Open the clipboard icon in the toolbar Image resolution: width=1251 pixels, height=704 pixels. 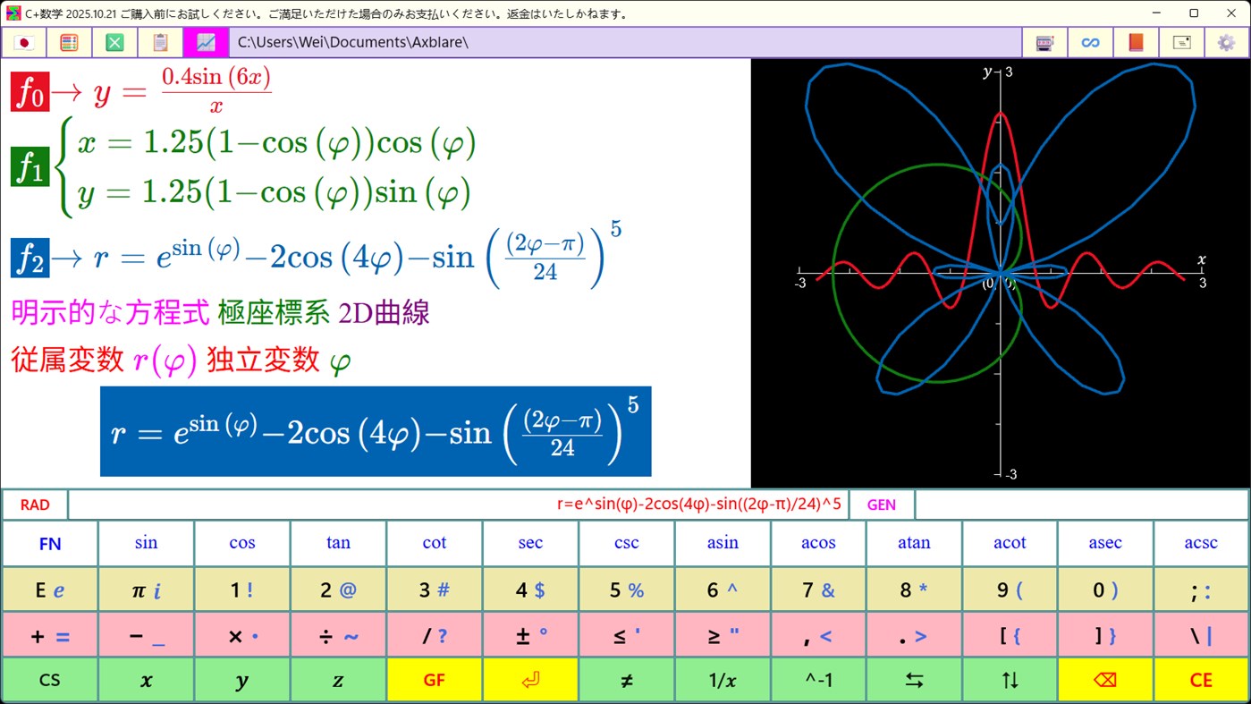pyautogui.click(x=161, y=42)
